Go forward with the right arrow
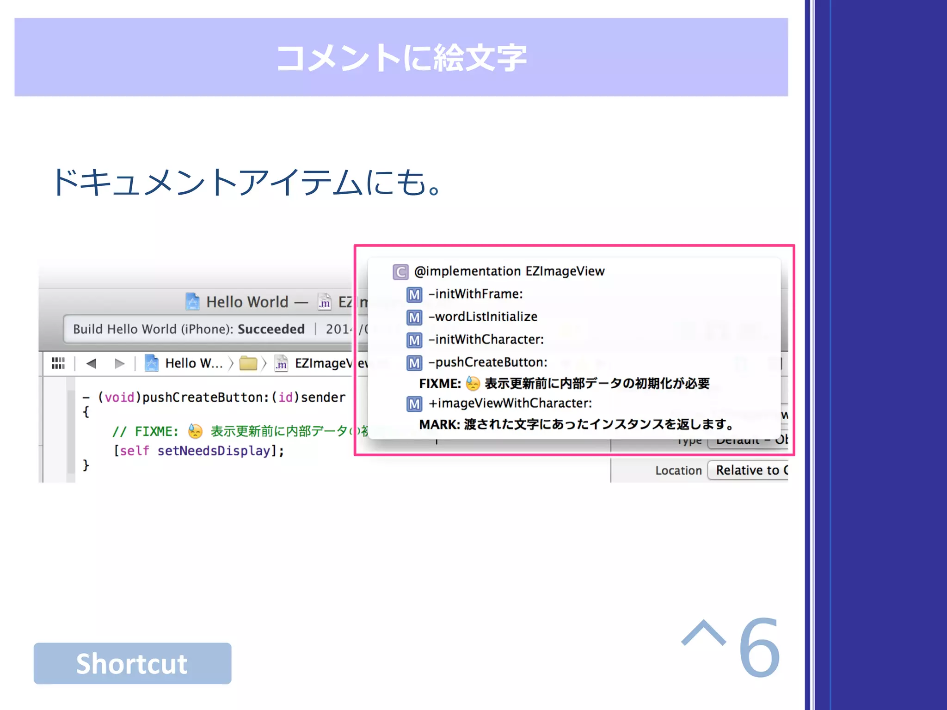This screenshot has height=710, width=947. coord(120,364)
